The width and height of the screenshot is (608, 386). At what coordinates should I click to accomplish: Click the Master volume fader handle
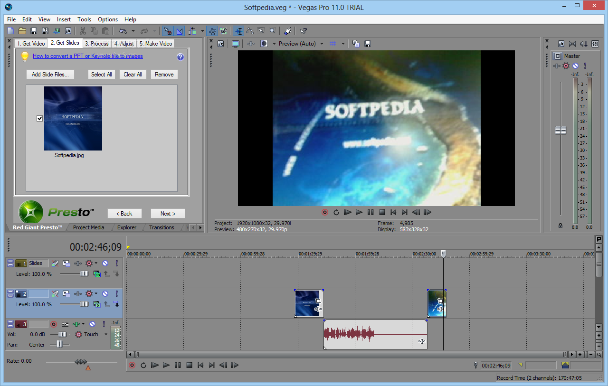[561, 130]
